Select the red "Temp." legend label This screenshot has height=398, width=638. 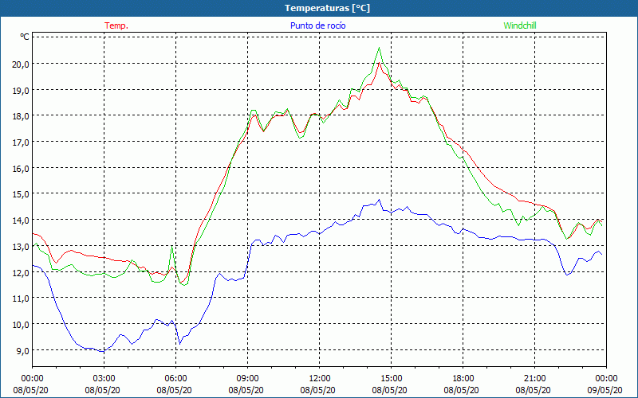pyautogui.click(x=116, y=25)
